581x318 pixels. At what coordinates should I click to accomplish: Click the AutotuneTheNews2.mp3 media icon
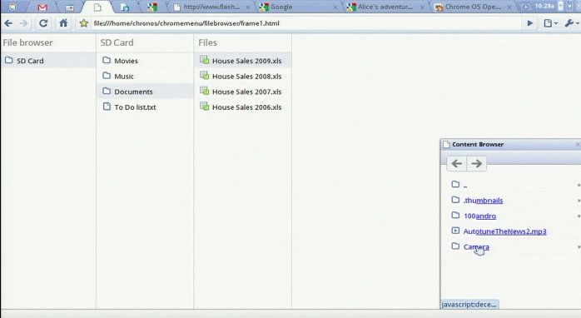(455, 231)
